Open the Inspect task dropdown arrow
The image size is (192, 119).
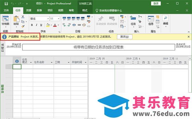125,17
